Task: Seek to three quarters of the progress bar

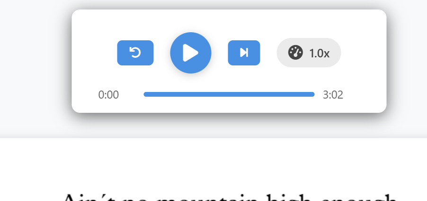Action: (x=272, y=94)
